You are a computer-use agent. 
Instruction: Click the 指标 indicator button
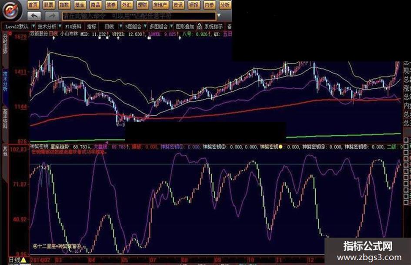92,27
